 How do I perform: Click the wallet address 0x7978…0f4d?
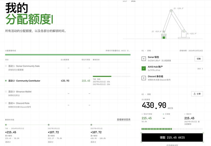[x=154, y=70]
